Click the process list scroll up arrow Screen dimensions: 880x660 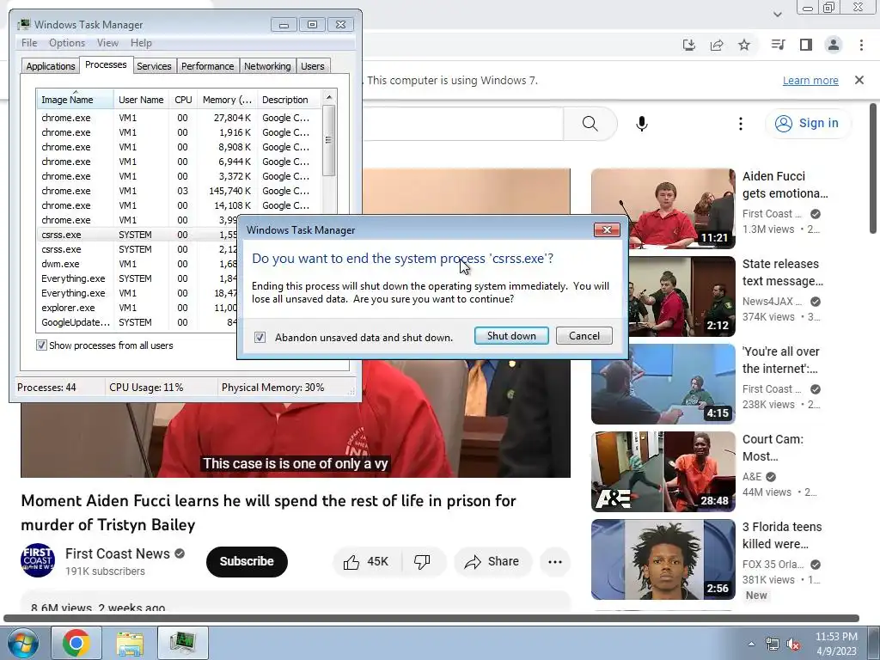(x=329, y=97)
